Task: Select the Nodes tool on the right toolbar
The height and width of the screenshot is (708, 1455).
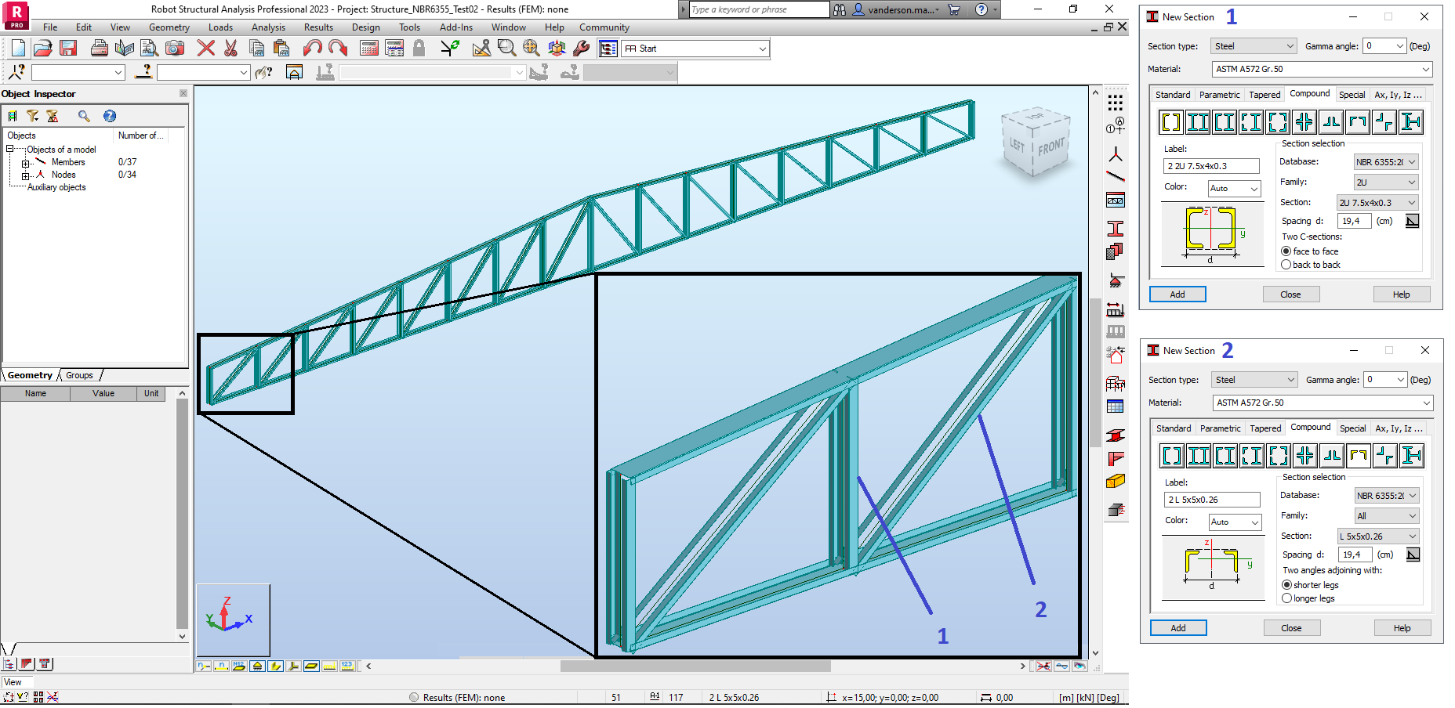Action: pyautogui.click(x=1116, y=154)
